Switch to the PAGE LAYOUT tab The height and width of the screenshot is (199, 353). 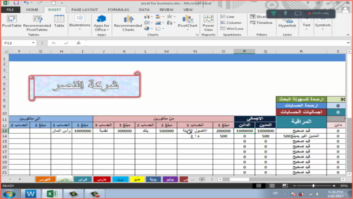pos(84,10)
